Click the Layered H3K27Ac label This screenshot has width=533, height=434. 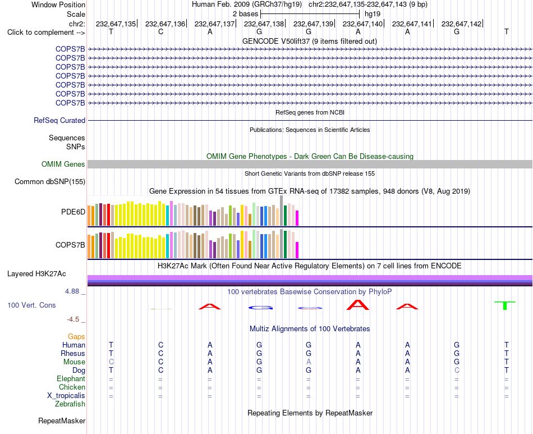[x=36, y=274]
